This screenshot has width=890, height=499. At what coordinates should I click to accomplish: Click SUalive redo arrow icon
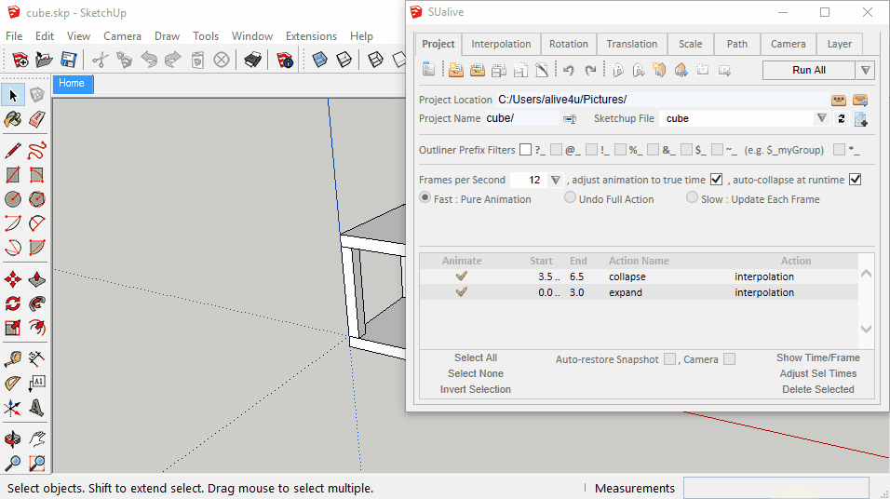coord(590,71)
